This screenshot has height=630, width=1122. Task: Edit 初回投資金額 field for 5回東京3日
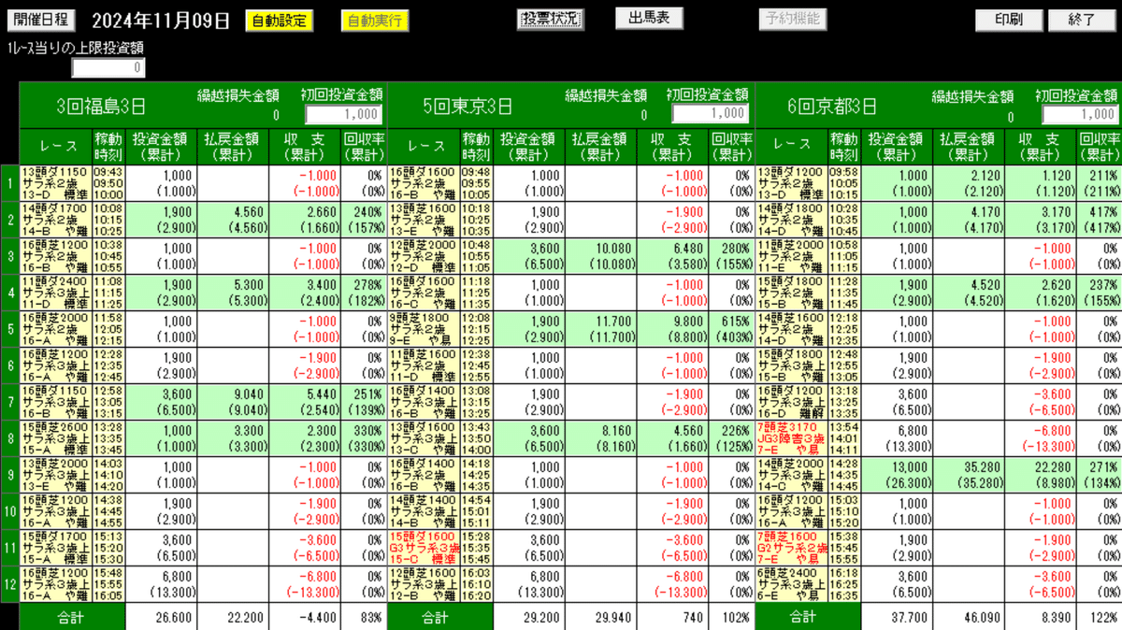711,114
